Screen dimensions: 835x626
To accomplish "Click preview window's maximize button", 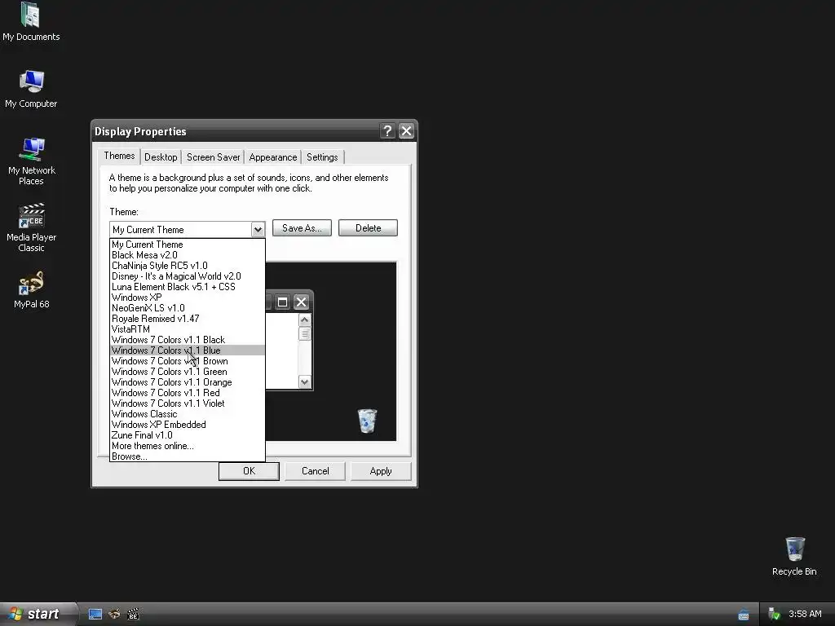I will 282,302.
